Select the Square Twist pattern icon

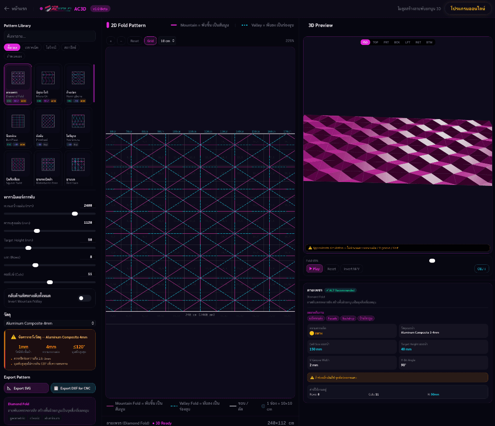pyautogui.click(x=18, y=164)
